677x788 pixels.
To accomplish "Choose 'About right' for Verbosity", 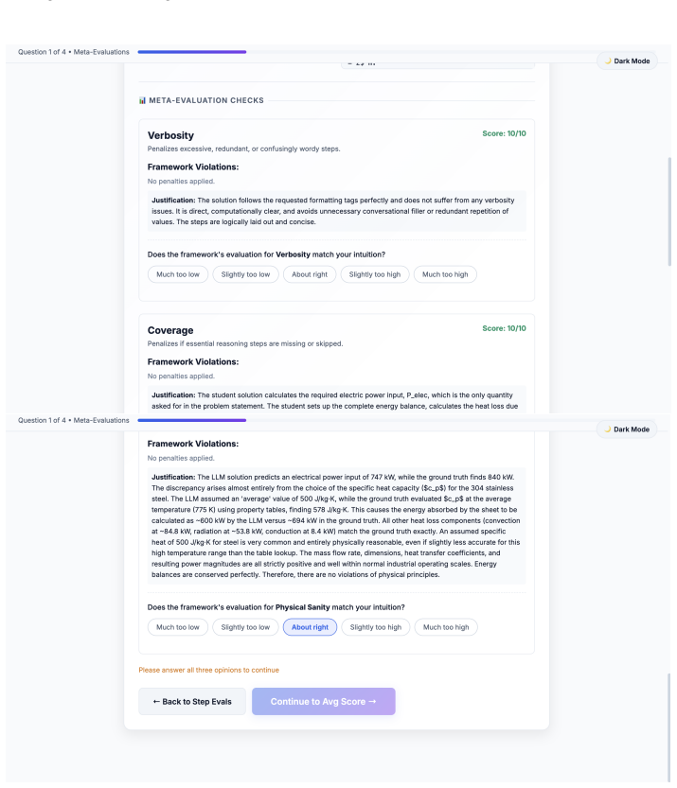I will [x=310, y=274].
